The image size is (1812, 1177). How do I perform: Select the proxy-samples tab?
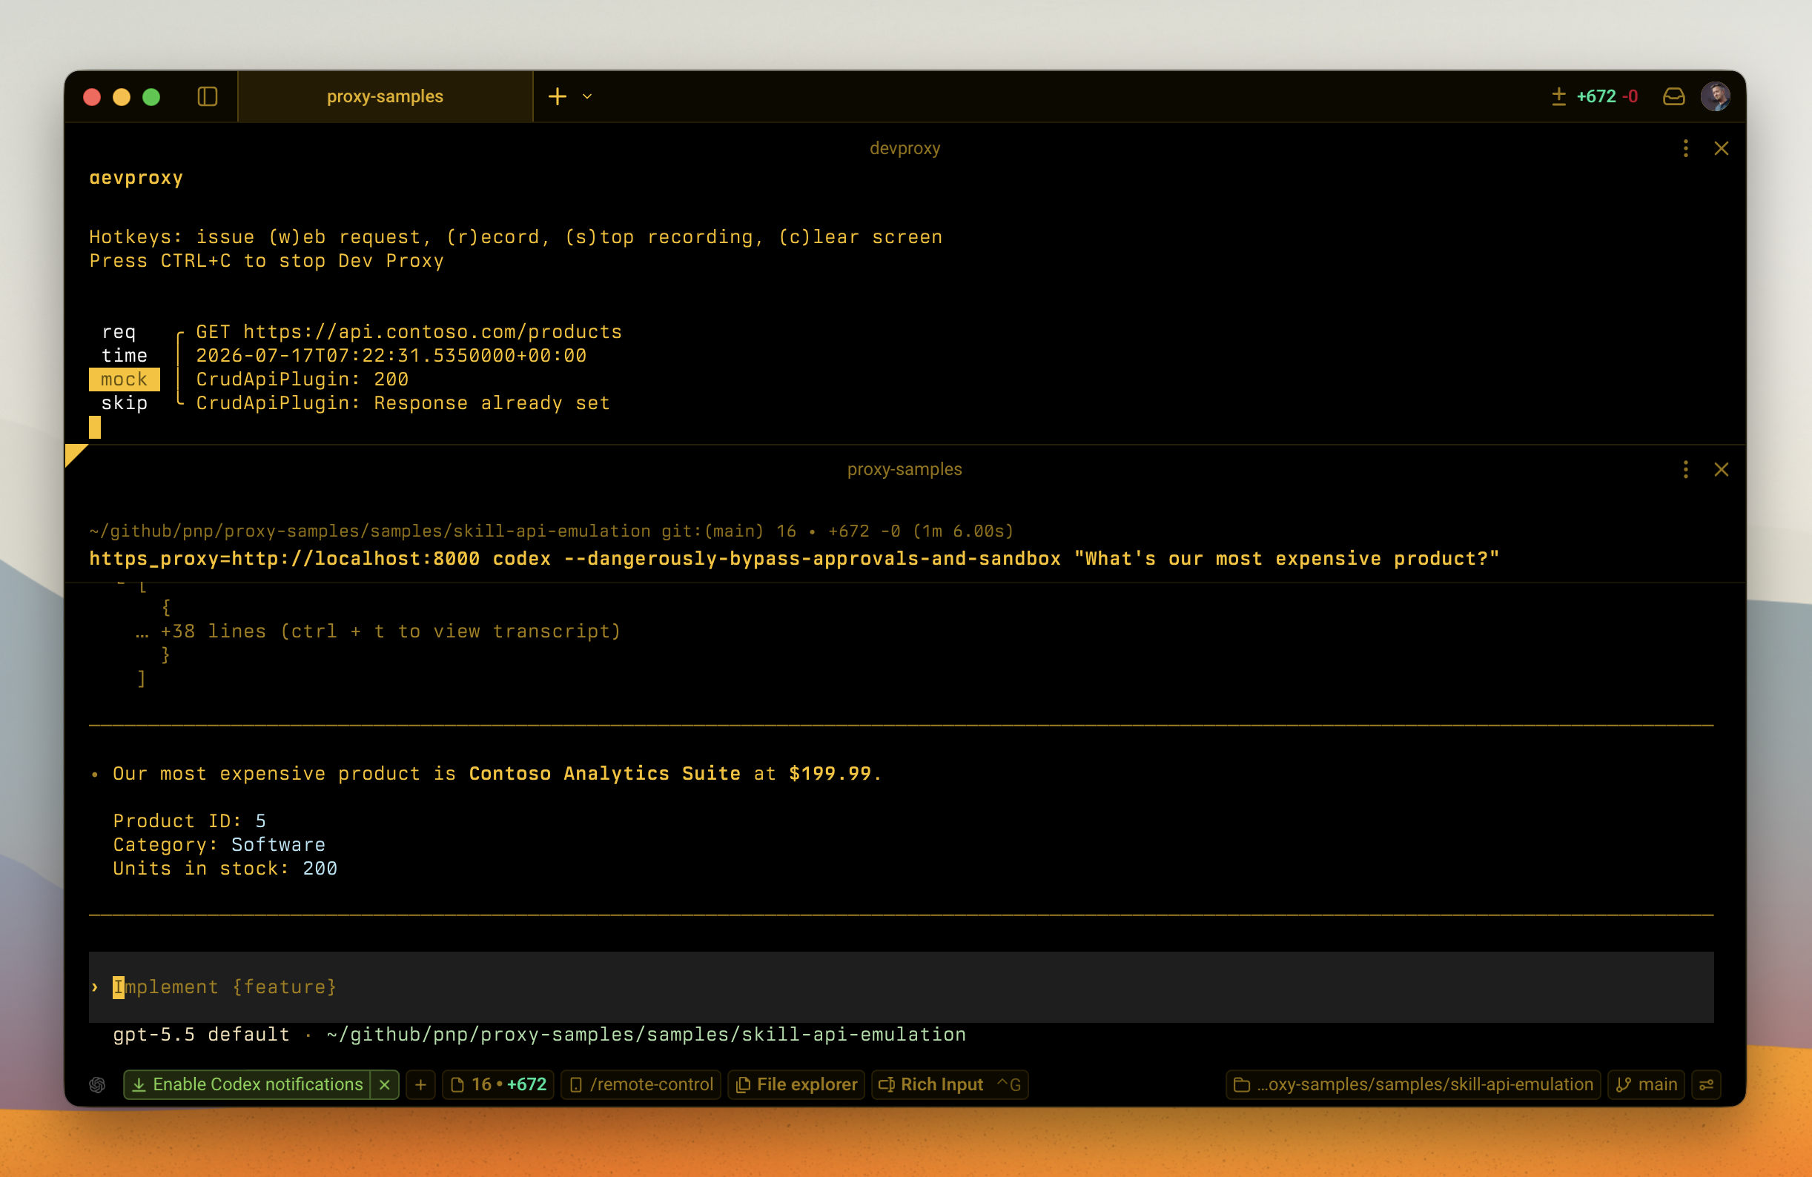click(x=386, y=96)
